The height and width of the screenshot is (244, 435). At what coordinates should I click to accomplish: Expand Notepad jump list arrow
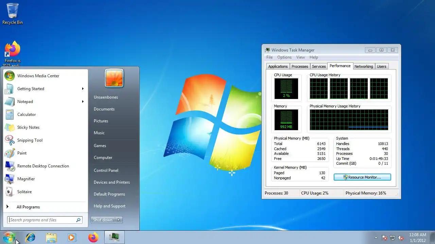point(83,102)
